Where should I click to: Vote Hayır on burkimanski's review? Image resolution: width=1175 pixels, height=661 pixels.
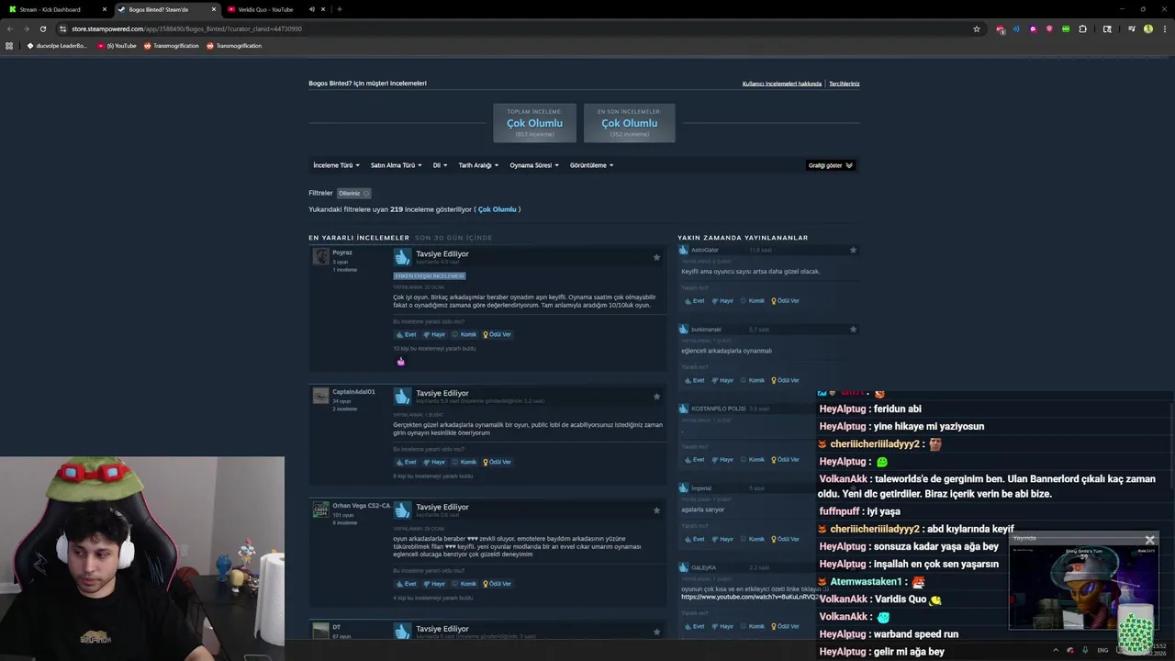coord(722,380)
